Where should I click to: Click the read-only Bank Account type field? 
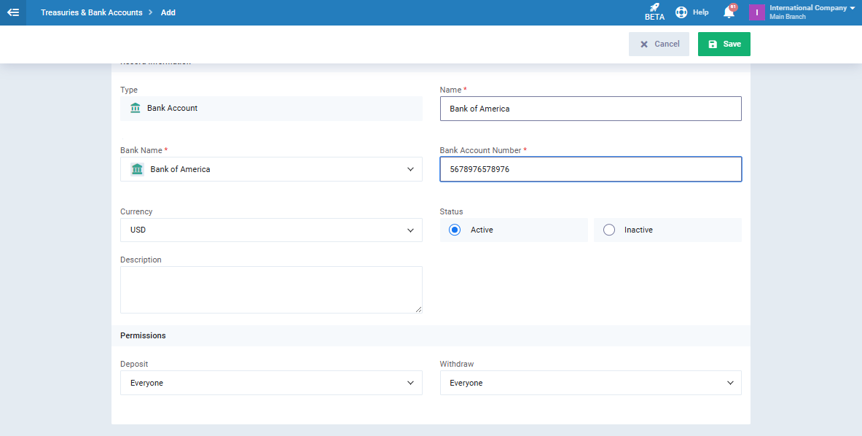coord(271,109)
